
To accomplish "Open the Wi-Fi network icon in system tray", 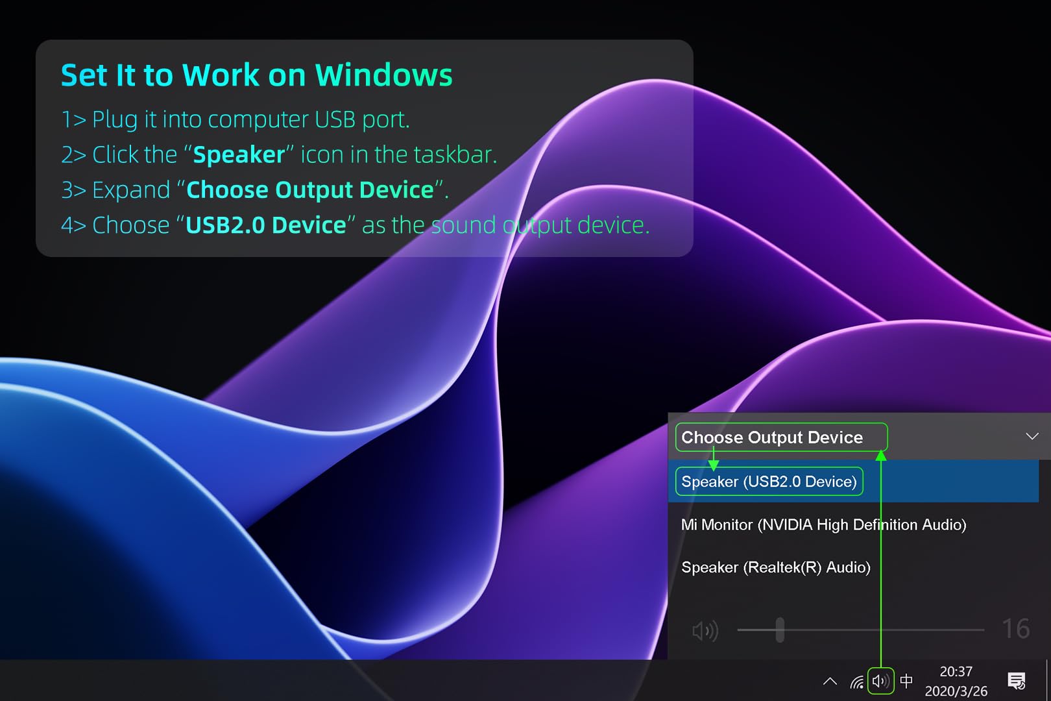I will pyautogui.click(x=857, y=682).
